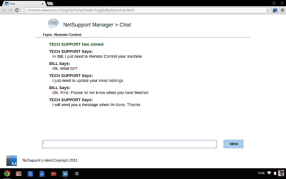Open Gmail from the shelf

[x=19, y=174]
